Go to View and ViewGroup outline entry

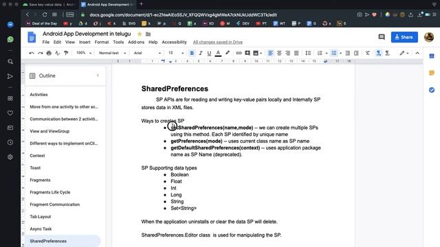tap(49, 131)
